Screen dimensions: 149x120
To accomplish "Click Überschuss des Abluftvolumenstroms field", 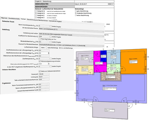I will [x=44, y=56].
